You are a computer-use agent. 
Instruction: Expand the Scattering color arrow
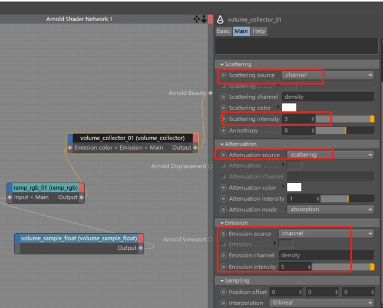(x=278, y=107)
